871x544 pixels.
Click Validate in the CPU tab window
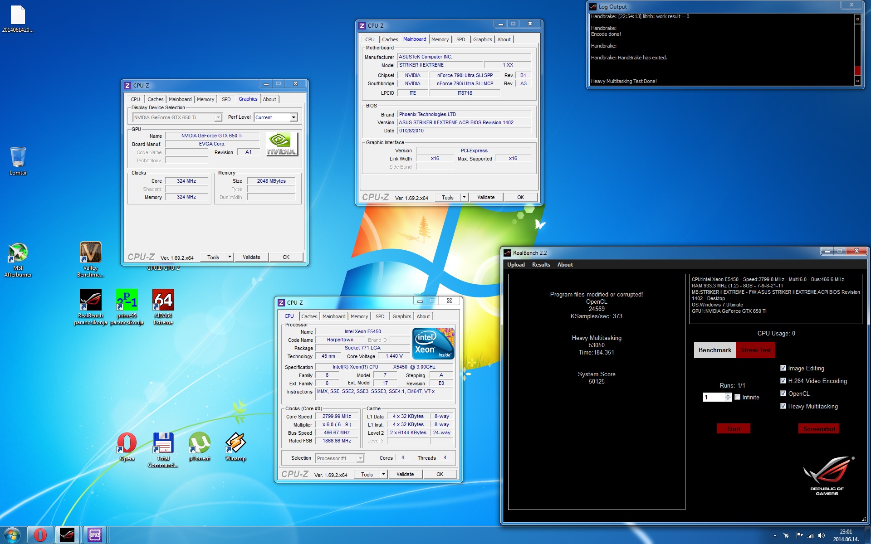405,474
